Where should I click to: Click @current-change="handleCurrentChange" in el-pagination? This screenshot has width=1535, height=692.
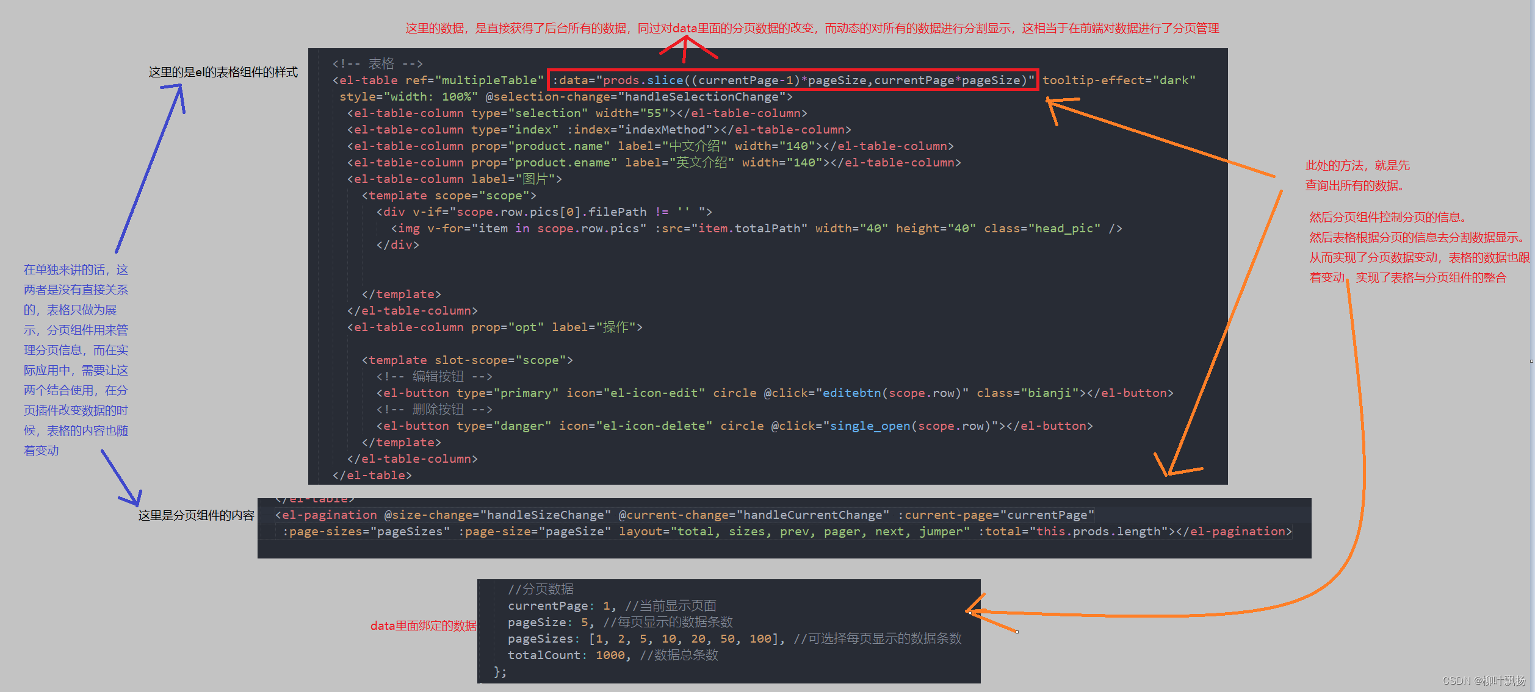click(x=754, y=515)
